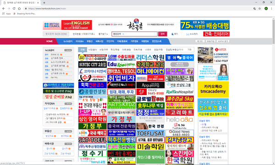275x165 pixels.
Task: Click the browser back arrow
Action: click(4, 8)
